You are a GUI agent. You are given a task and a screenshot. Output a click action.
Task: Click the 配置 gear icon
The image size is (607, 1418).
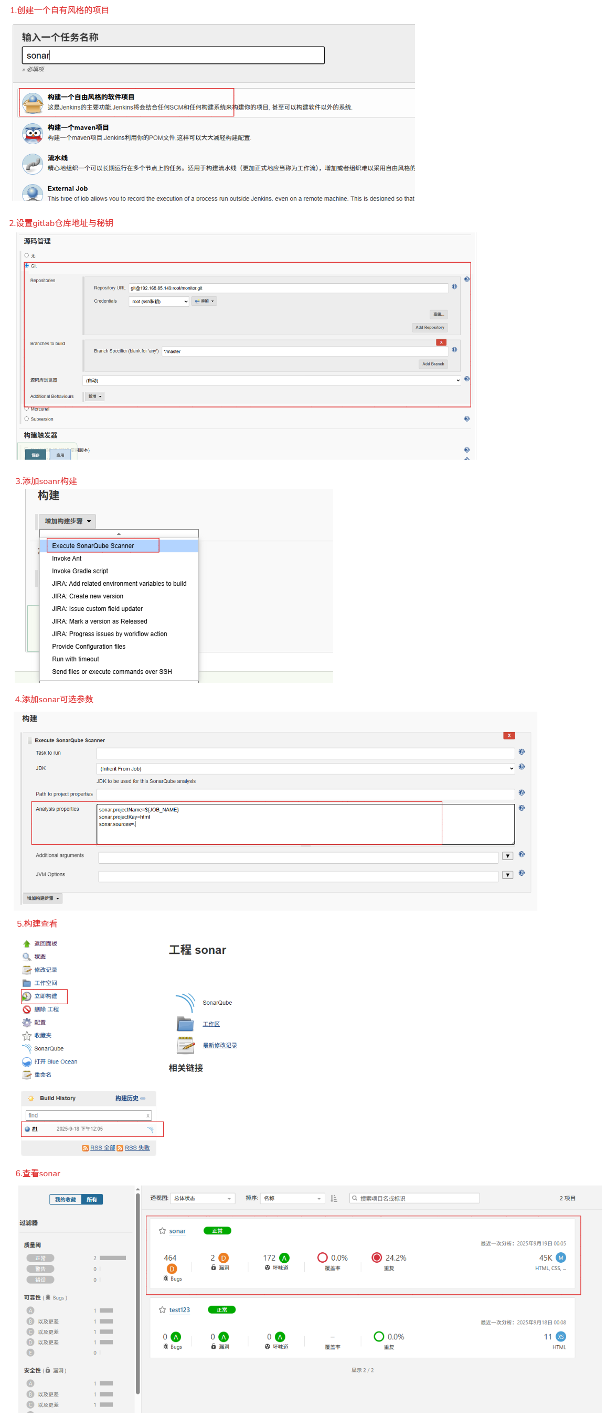[26, 1023]
